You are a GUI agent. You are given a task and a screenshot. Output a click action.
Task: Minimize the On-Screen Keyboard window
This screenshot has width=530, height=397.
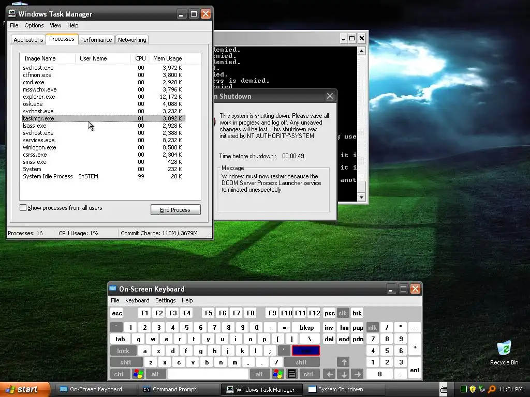[391, 289]
